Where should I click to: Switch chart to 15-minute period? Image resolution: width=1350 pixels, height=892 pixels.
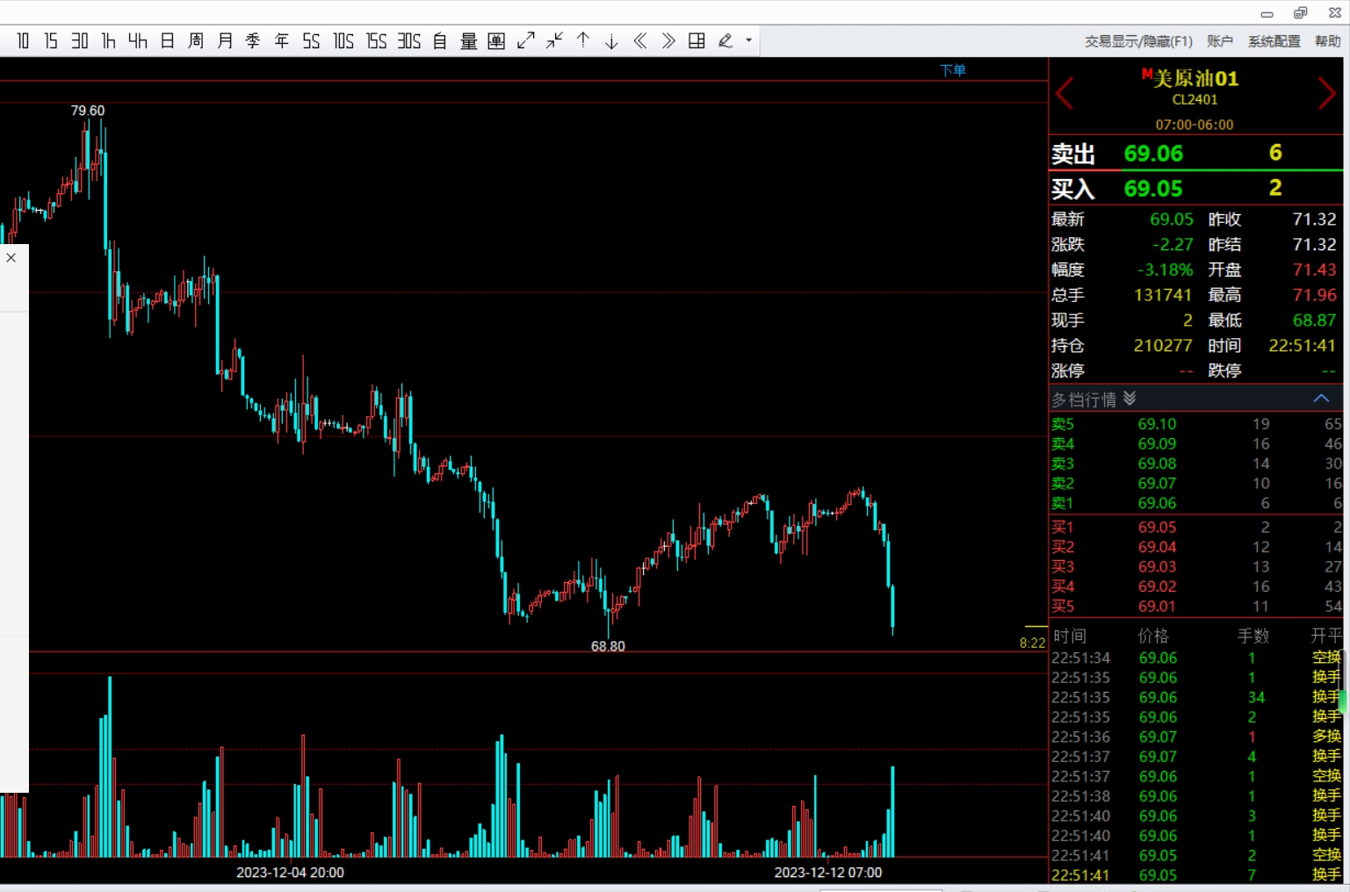pos(51,41)
